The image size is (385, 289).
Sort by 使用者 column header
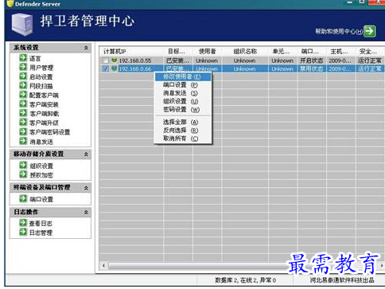click(208, 51)
